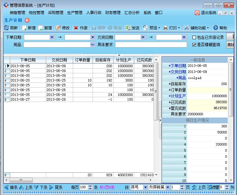237x195 pixels.
Task: Click the coolpad 商品 value
Action: point(195,78)
